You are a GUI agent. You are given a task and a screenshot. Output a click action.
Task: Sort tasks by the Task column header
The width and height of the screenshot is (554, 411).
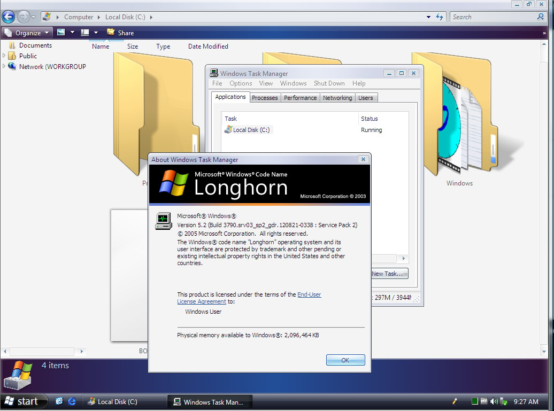point(289,119)
